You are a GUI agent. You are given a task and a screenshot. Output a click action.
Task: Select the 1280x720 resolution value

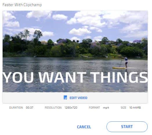pos(71,107)
